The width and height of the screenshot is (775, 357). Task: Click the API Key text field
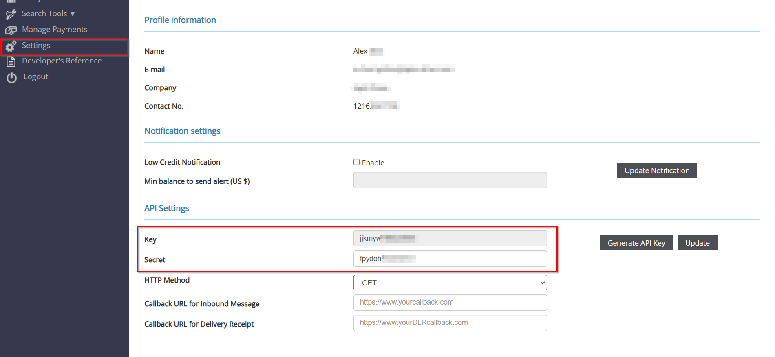tap(450, 238)
